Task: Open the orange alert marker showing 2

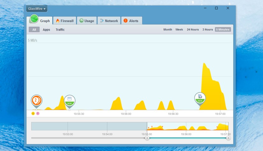Action: (x=37, y=101)
